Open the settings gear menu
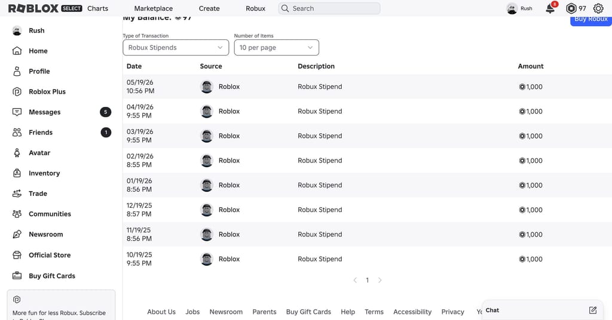 point(598,8)
